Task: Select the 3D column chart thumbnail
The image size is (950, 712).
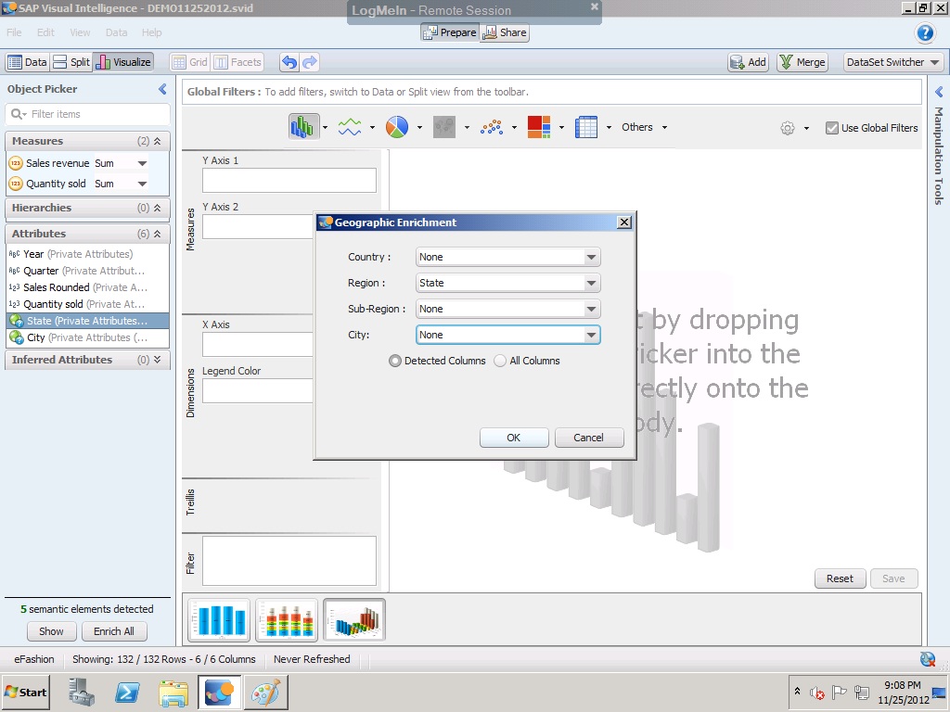Action: pos(354,620)
